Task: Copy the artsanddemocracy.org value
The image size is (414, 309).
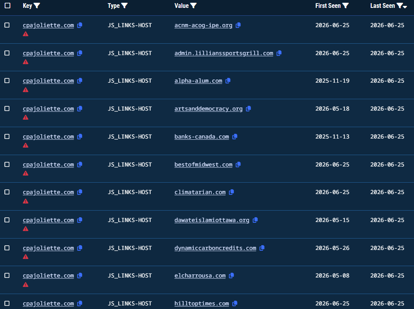Action: [x=248, y=109]
